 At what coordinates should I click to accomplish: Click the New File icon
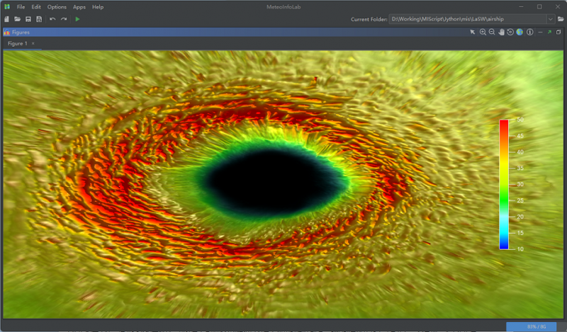coord(6,19)
